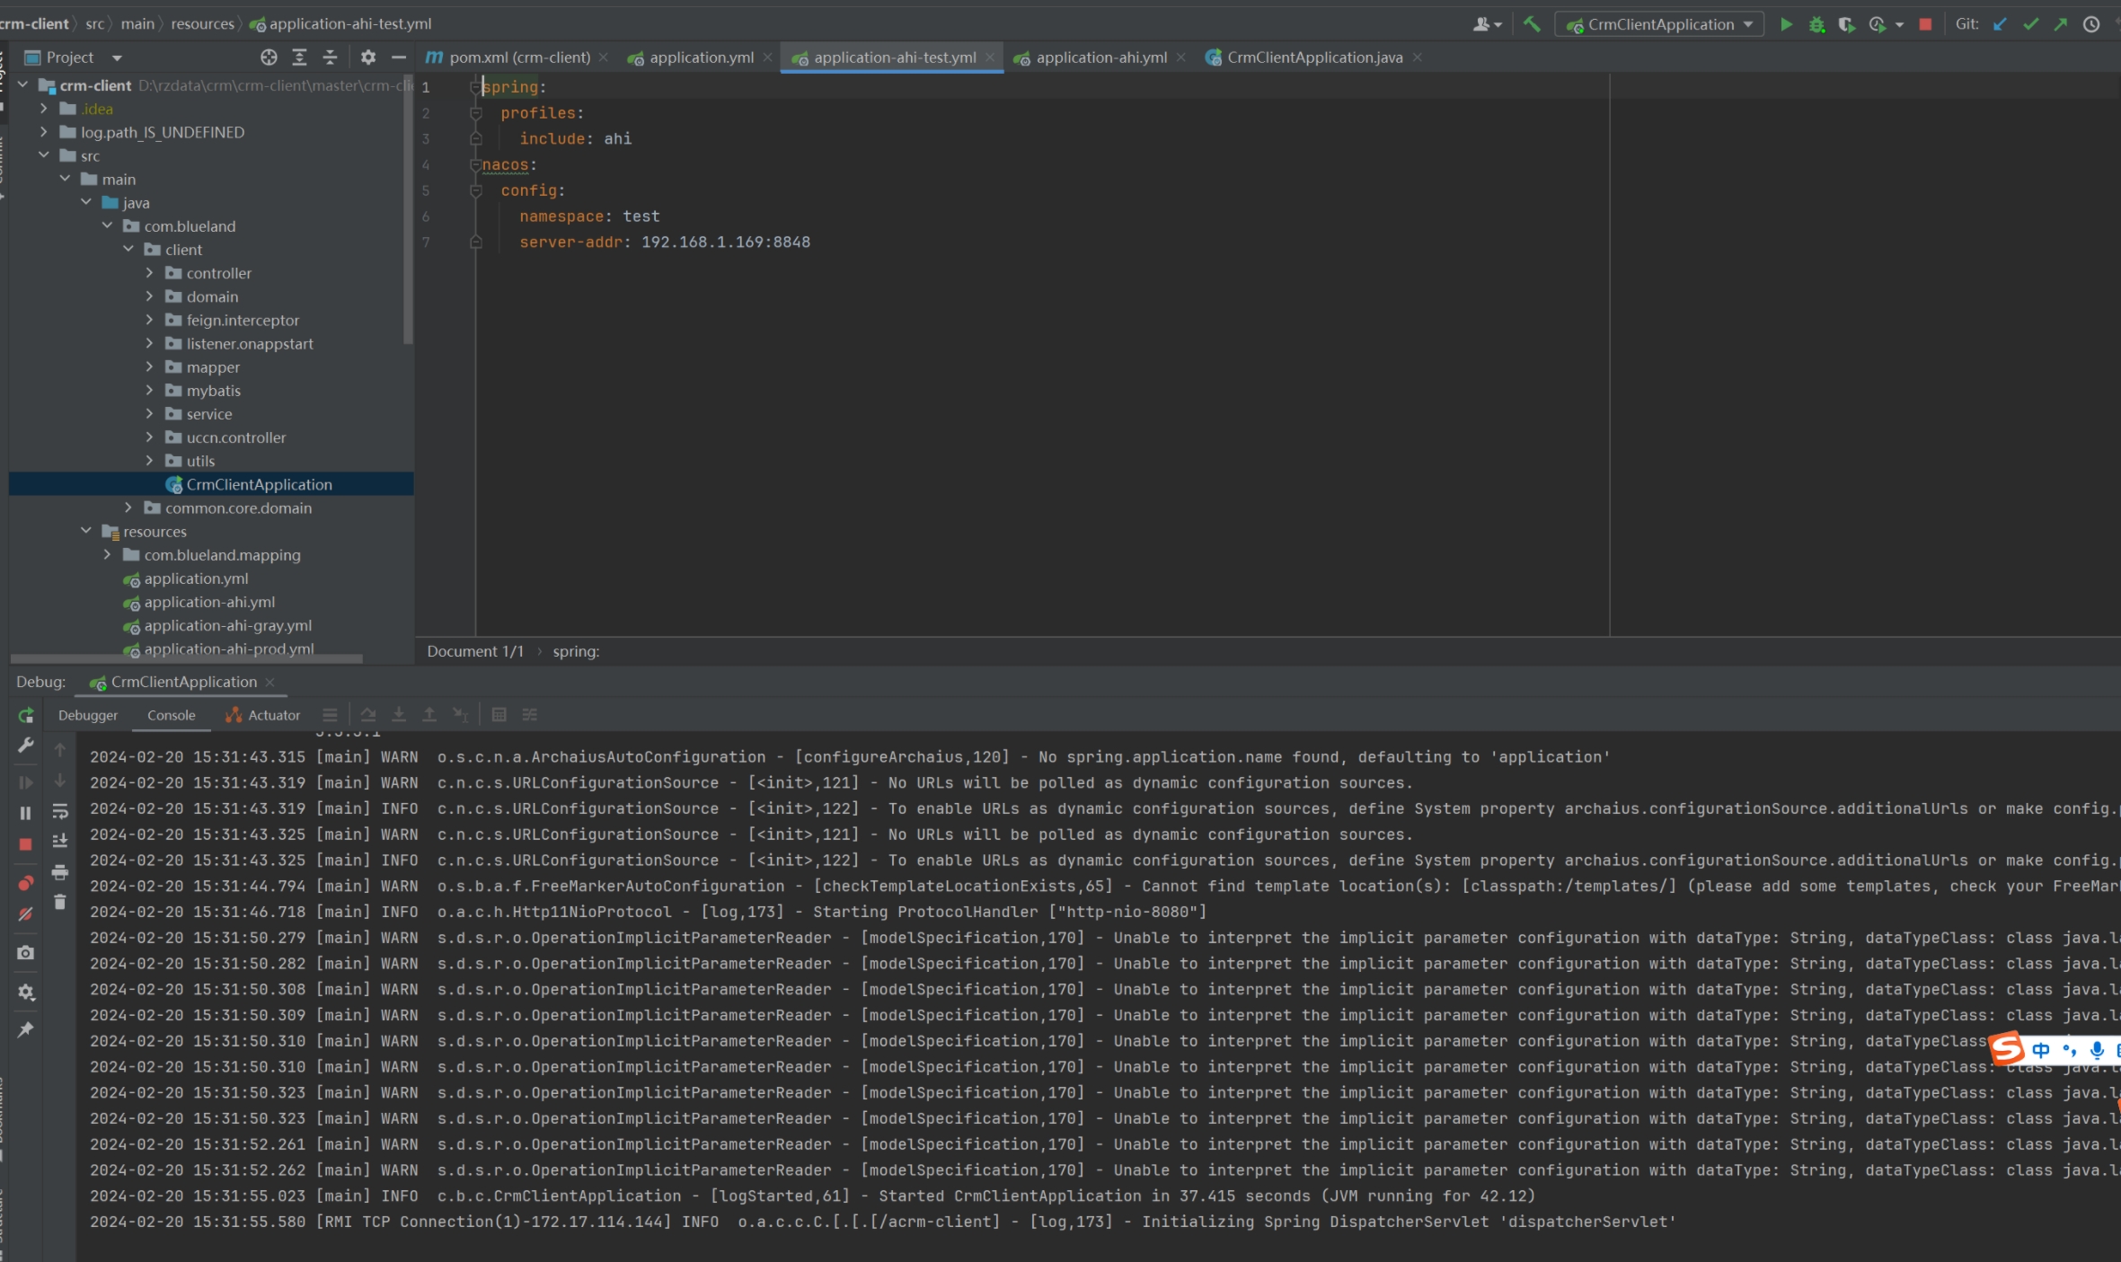Image resolution: width=2121 pixels, height=1262 pixels.
Task: Click Clear All trash icon in console
Action: point(60,902)
